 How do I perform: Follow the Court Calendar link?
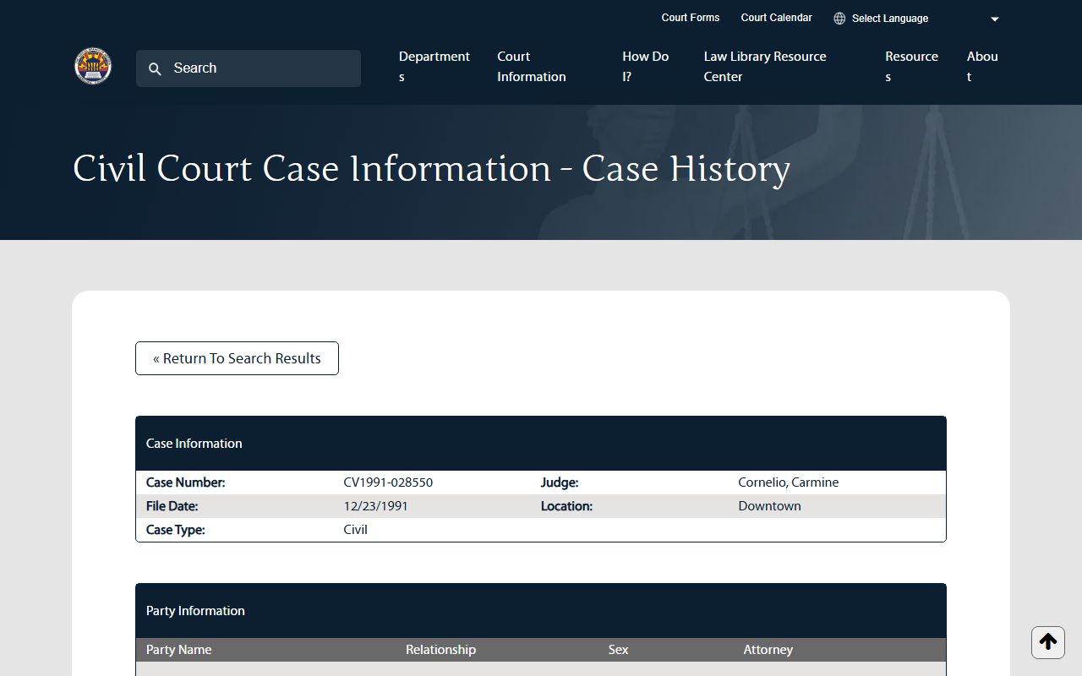pyautogui.click(x=776, y=18)
